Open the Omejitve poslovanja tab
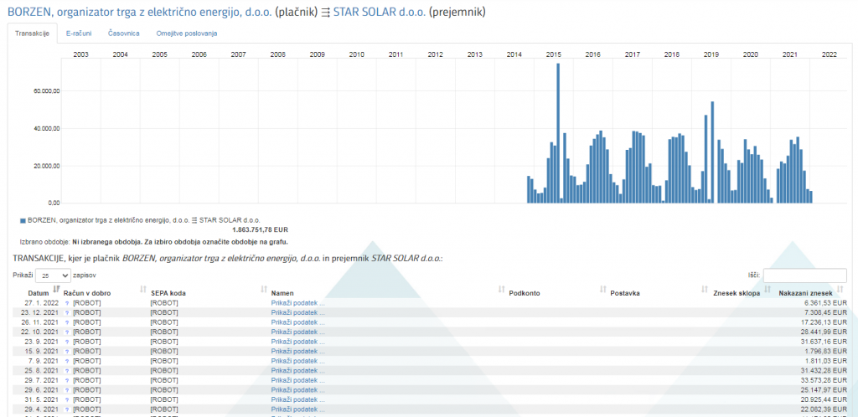This screenshot has width=858, height=417. [x=187, y=33]
